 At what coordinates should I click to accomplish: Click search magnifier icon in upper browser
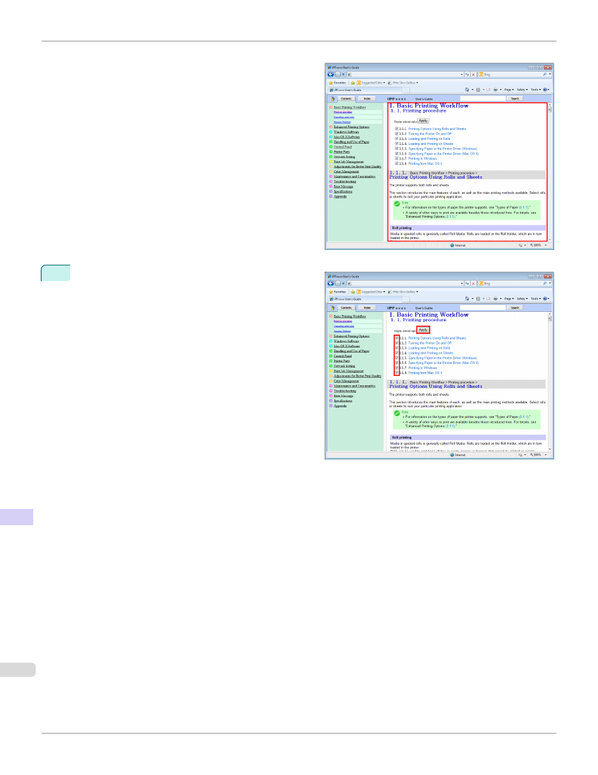(x=545, y=74)
